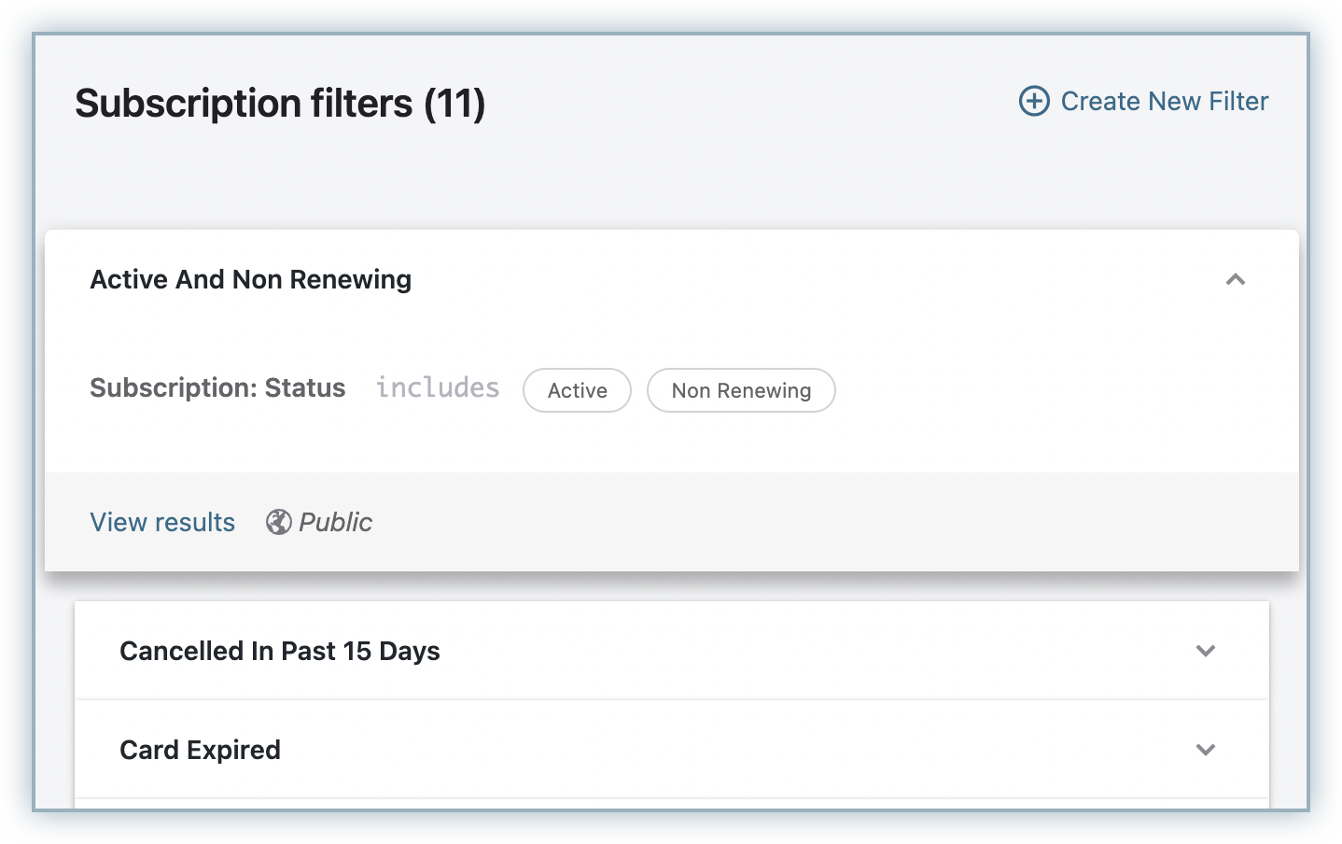Select the Card Expired filter title

tap(200, 750)
